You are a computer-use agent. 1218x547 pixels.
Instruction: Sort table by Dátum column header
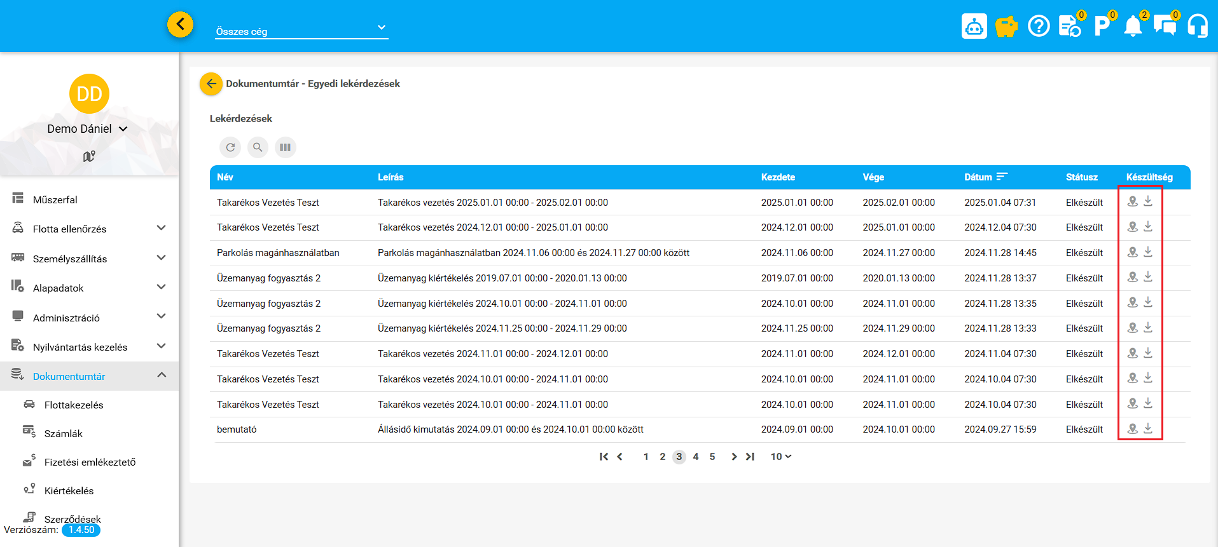tap(978, 177)
